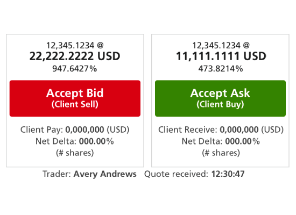Click the 473.8214% ask percentage
The width and height of the screenshot is (296, 215).
pyautogui.click(x=221, y=69)
